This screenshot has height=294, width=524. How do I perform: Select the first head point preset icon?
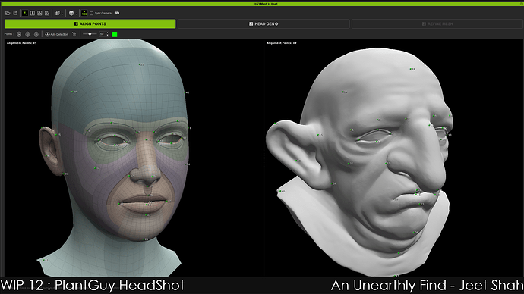(19, 34)
